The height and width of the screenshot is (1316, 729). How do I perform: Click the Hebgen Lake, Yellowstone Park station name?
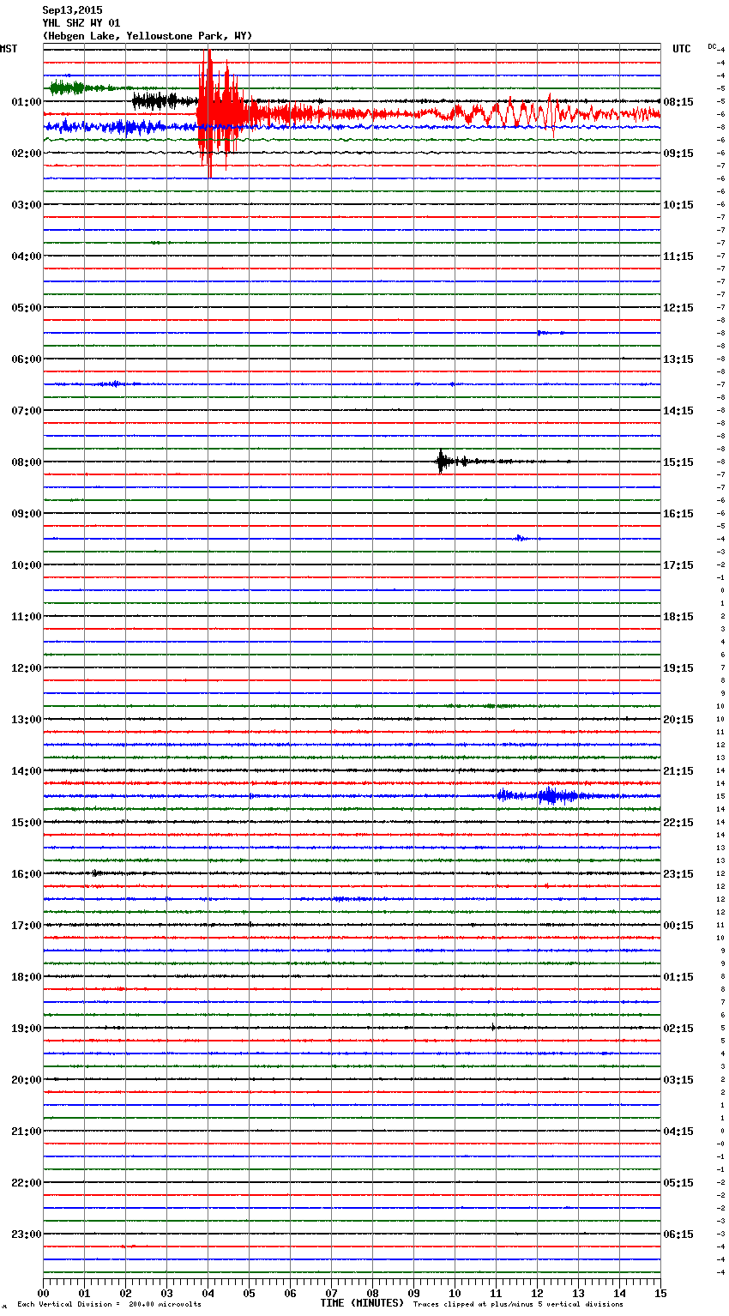pos(148,36)
